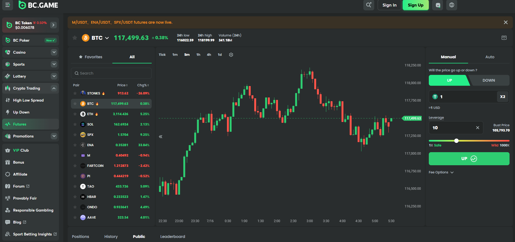The image size is (515, 242).
Task: Click the Sign In button
Action: point(390,5)
